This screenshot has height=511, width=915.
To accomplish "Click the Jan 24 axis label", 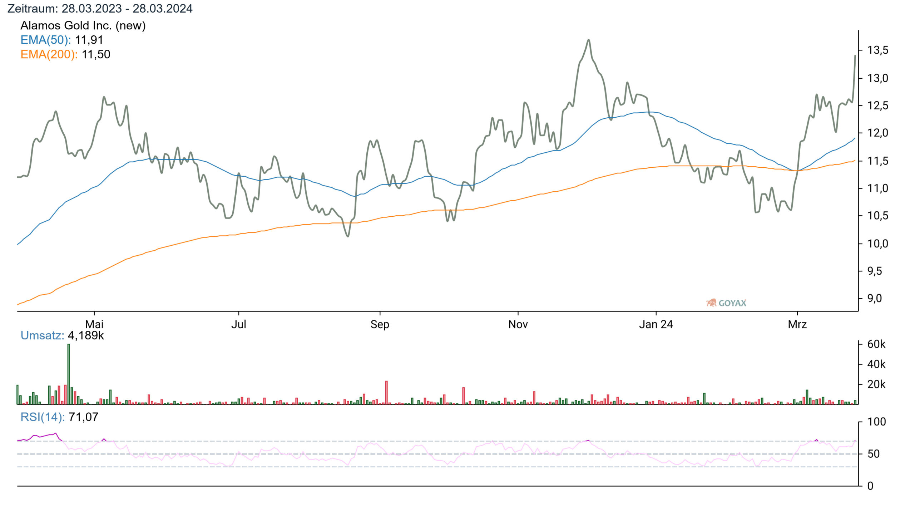I will [656, 324].
